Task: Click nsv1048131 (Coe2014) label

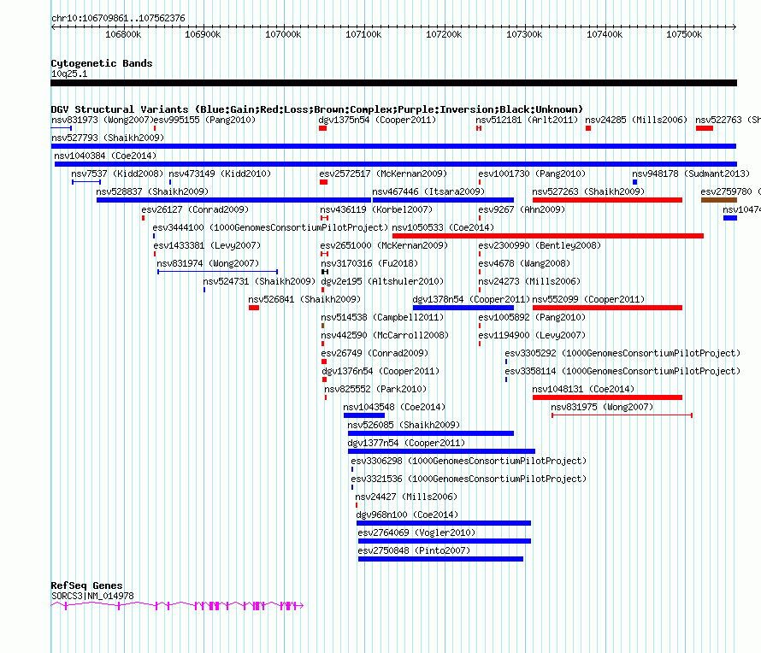Action: click(583, 389)
